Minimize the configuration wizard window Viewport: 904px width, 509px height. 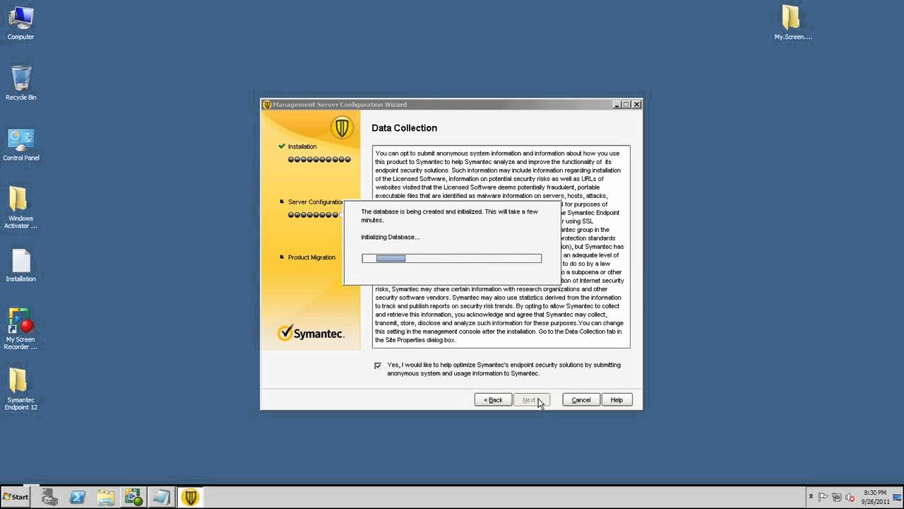617,105
